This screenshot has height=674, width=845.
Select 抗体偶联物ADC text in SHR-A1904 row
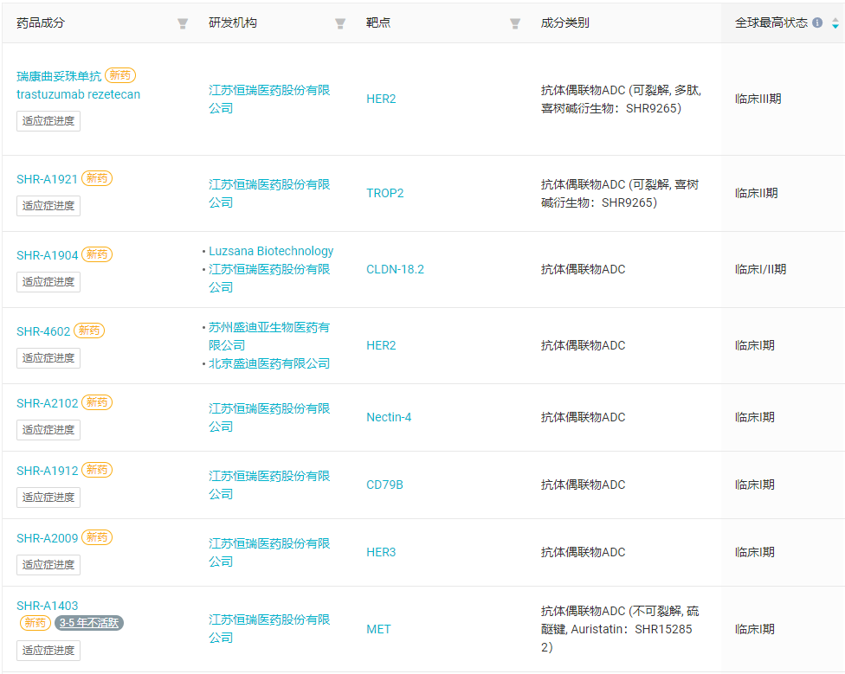click(583, 269)
